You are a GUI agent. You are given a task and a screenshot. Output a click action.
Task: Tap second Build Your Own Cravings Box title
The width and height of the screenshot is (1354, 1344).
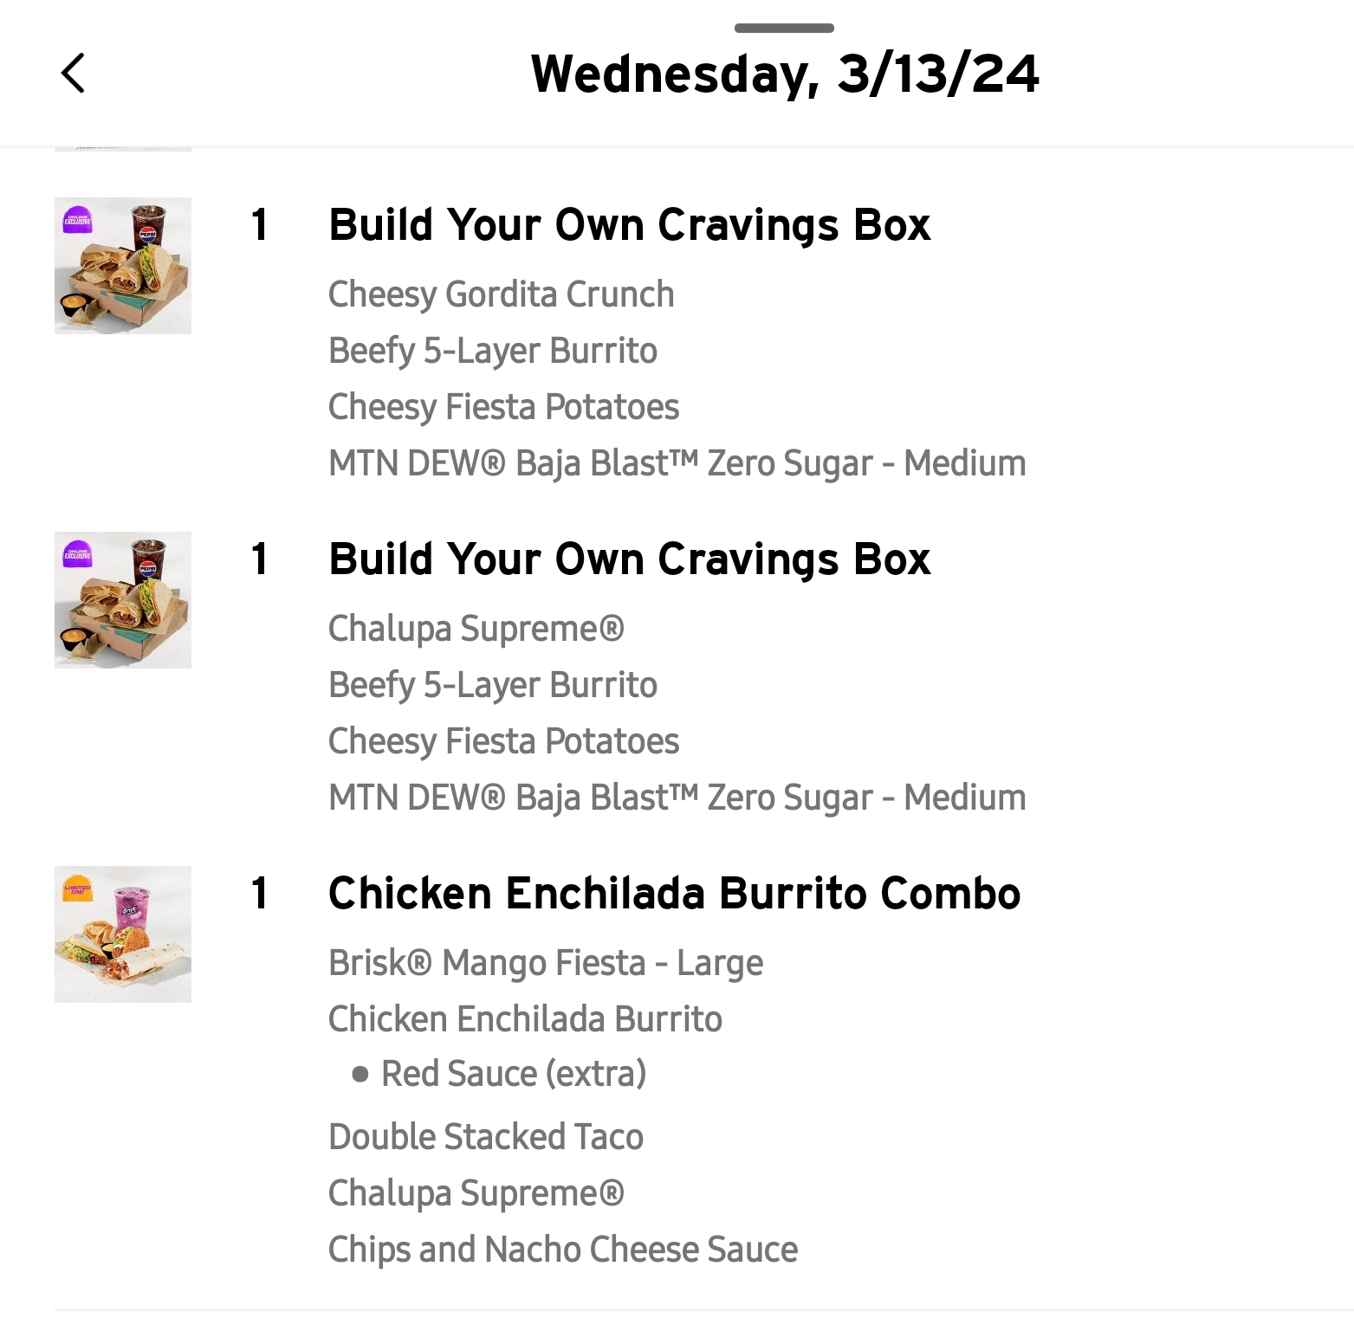tap(629, 560)
